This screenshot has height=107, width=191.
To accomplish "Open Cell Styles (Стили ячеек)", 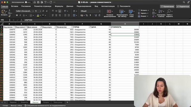I will point(131,13).
